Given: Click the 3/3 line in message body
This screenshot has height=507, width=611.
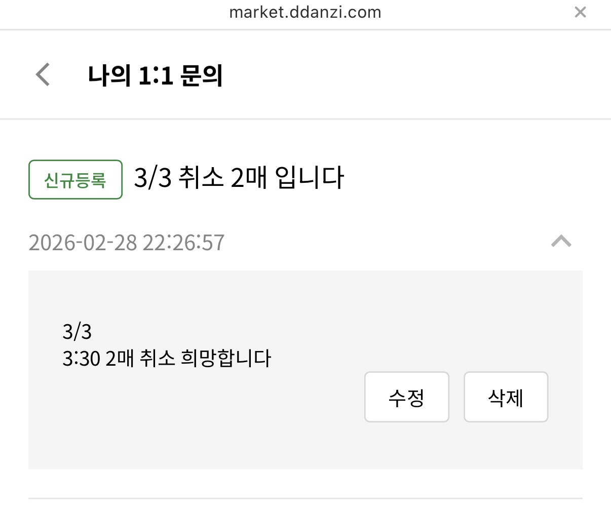Looking at the screenshot, I should coord(77,332).
